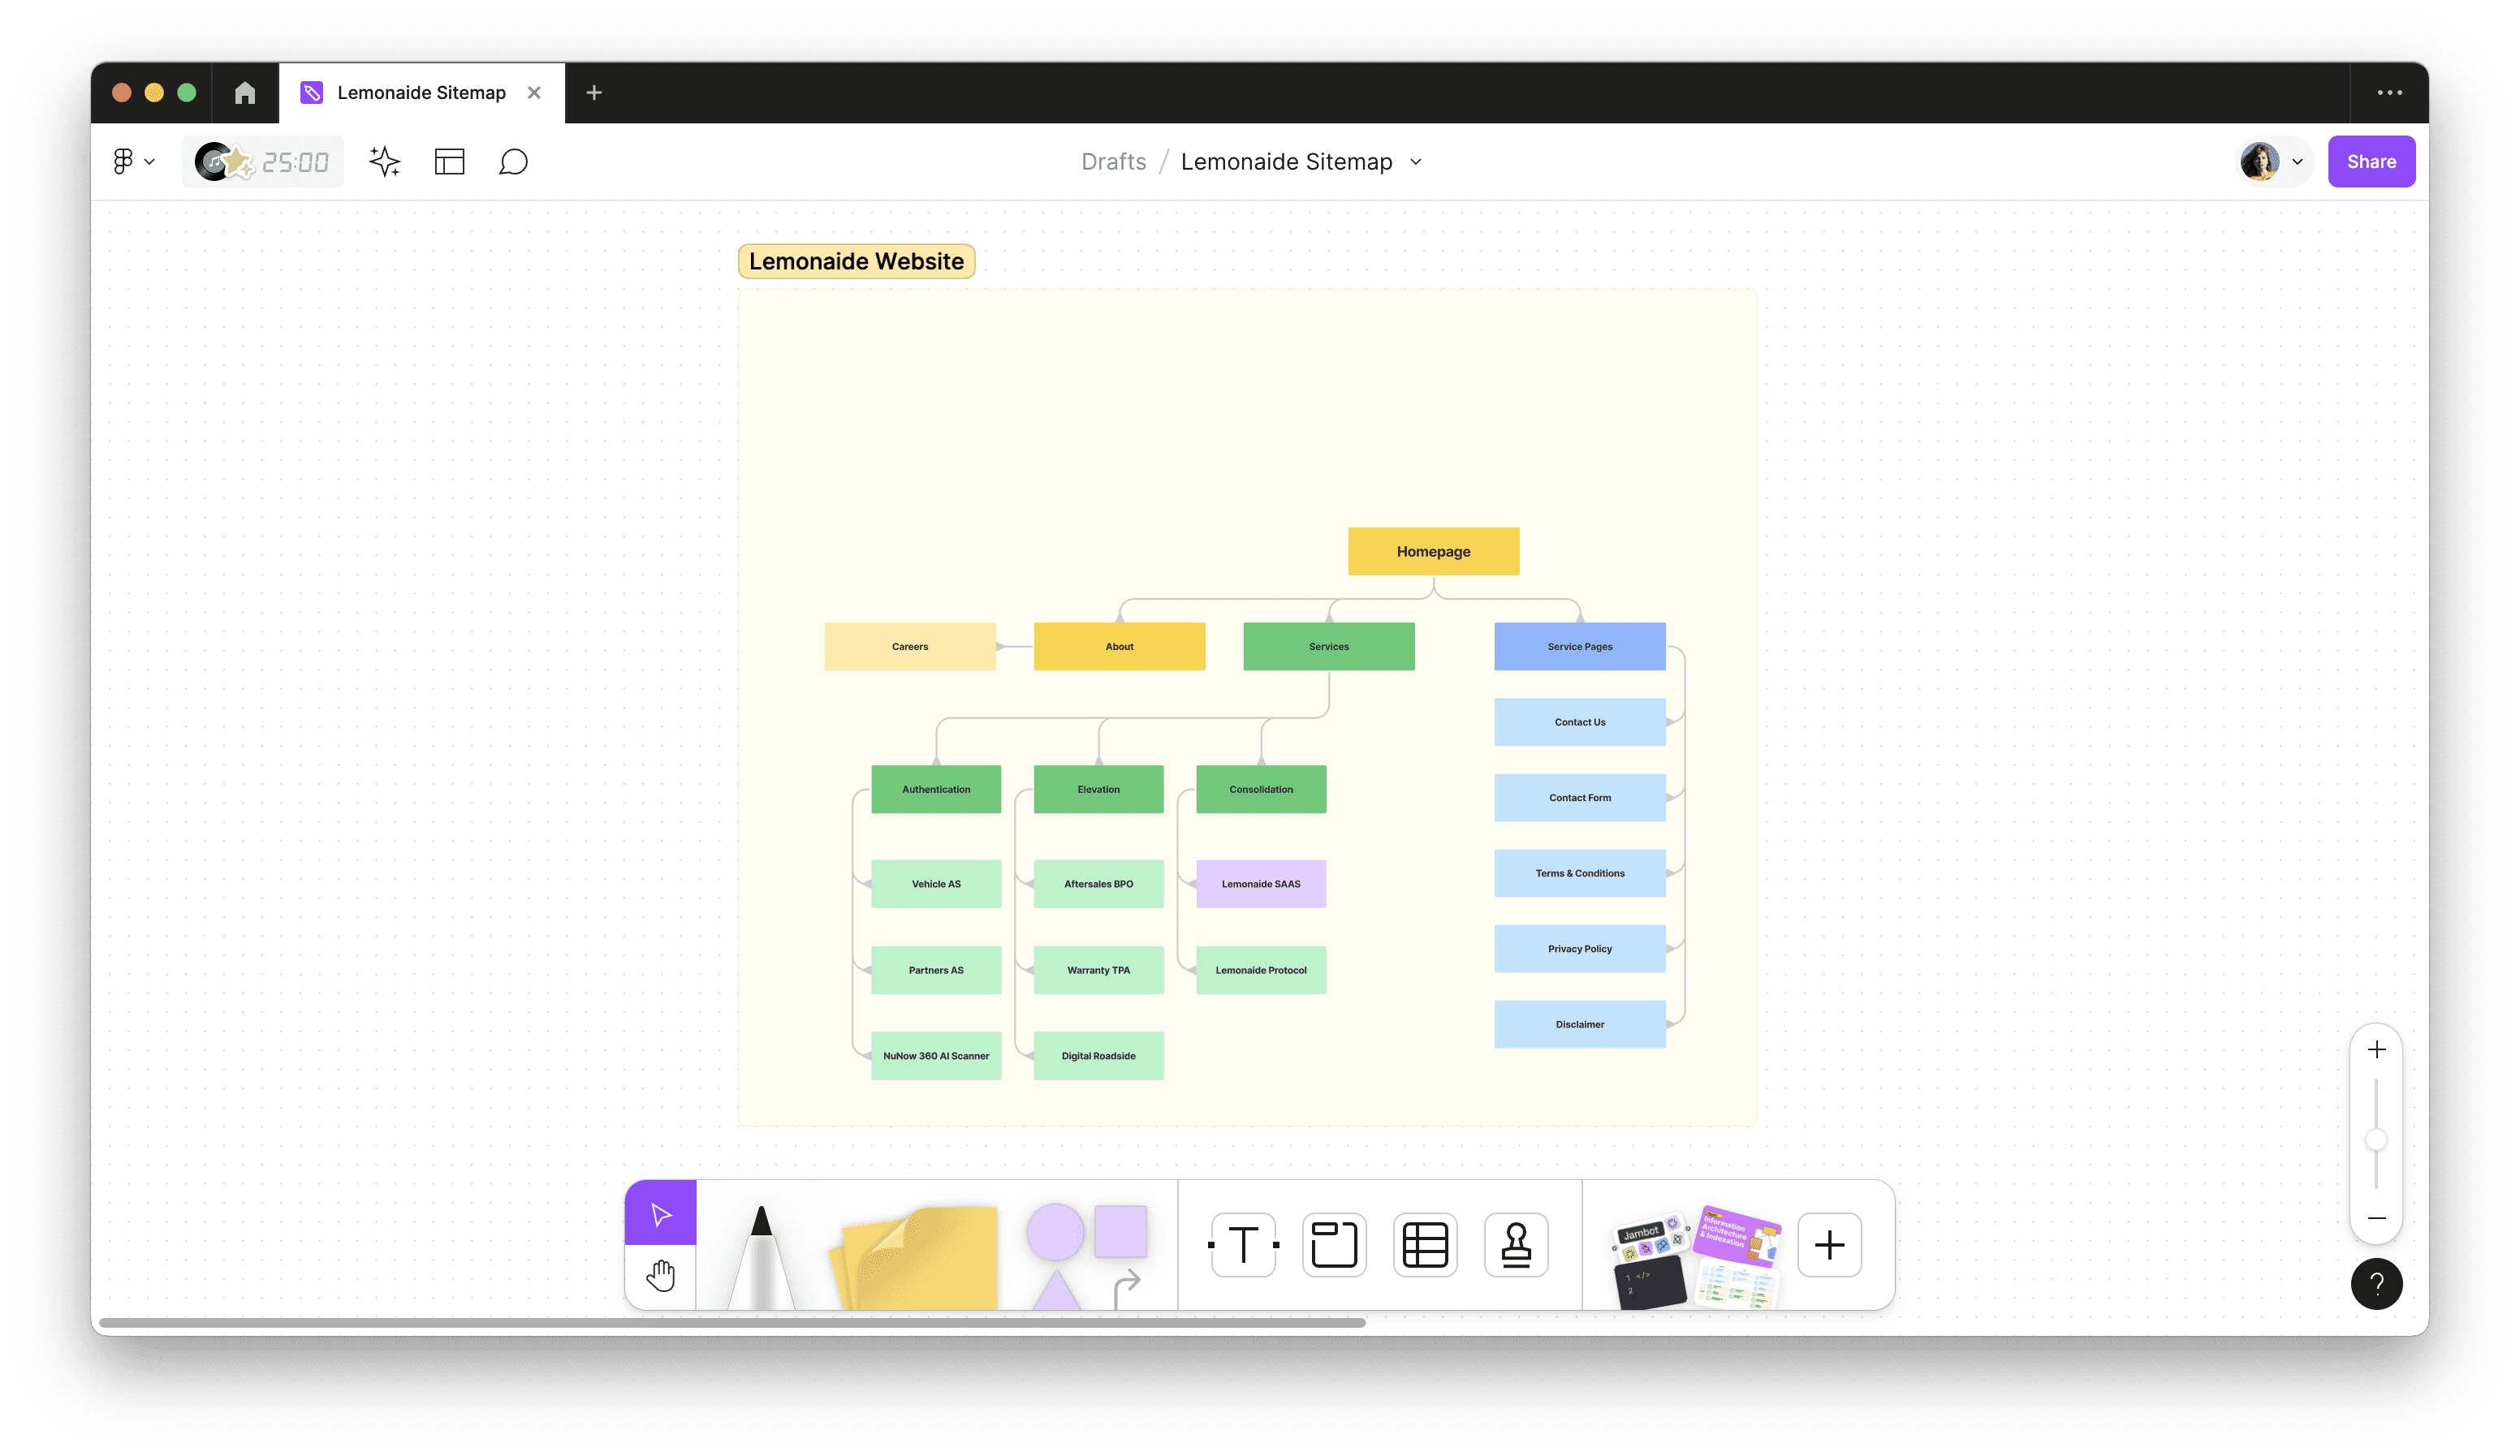Select the Partners AS node
The height and width of the screenshot is (1456, 2520).
[936, 970]
